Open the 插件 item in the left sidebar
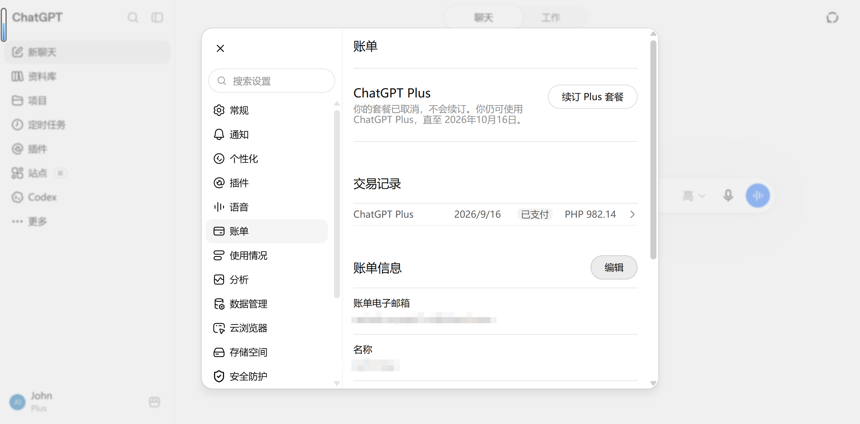860x424 pixels. 87,149
